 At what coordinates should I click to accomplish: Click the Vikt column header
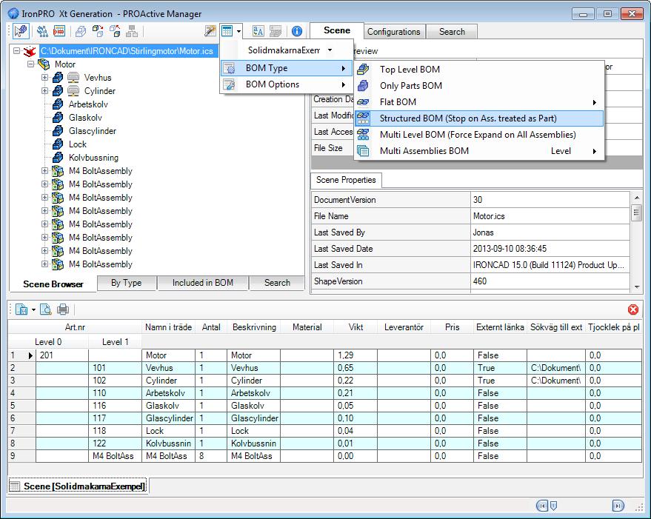[x=355, y=327]
